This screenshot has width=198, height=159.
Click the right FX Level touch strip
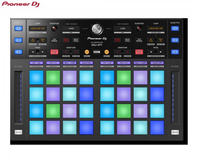pyautogui.click(x=175, y=98)
